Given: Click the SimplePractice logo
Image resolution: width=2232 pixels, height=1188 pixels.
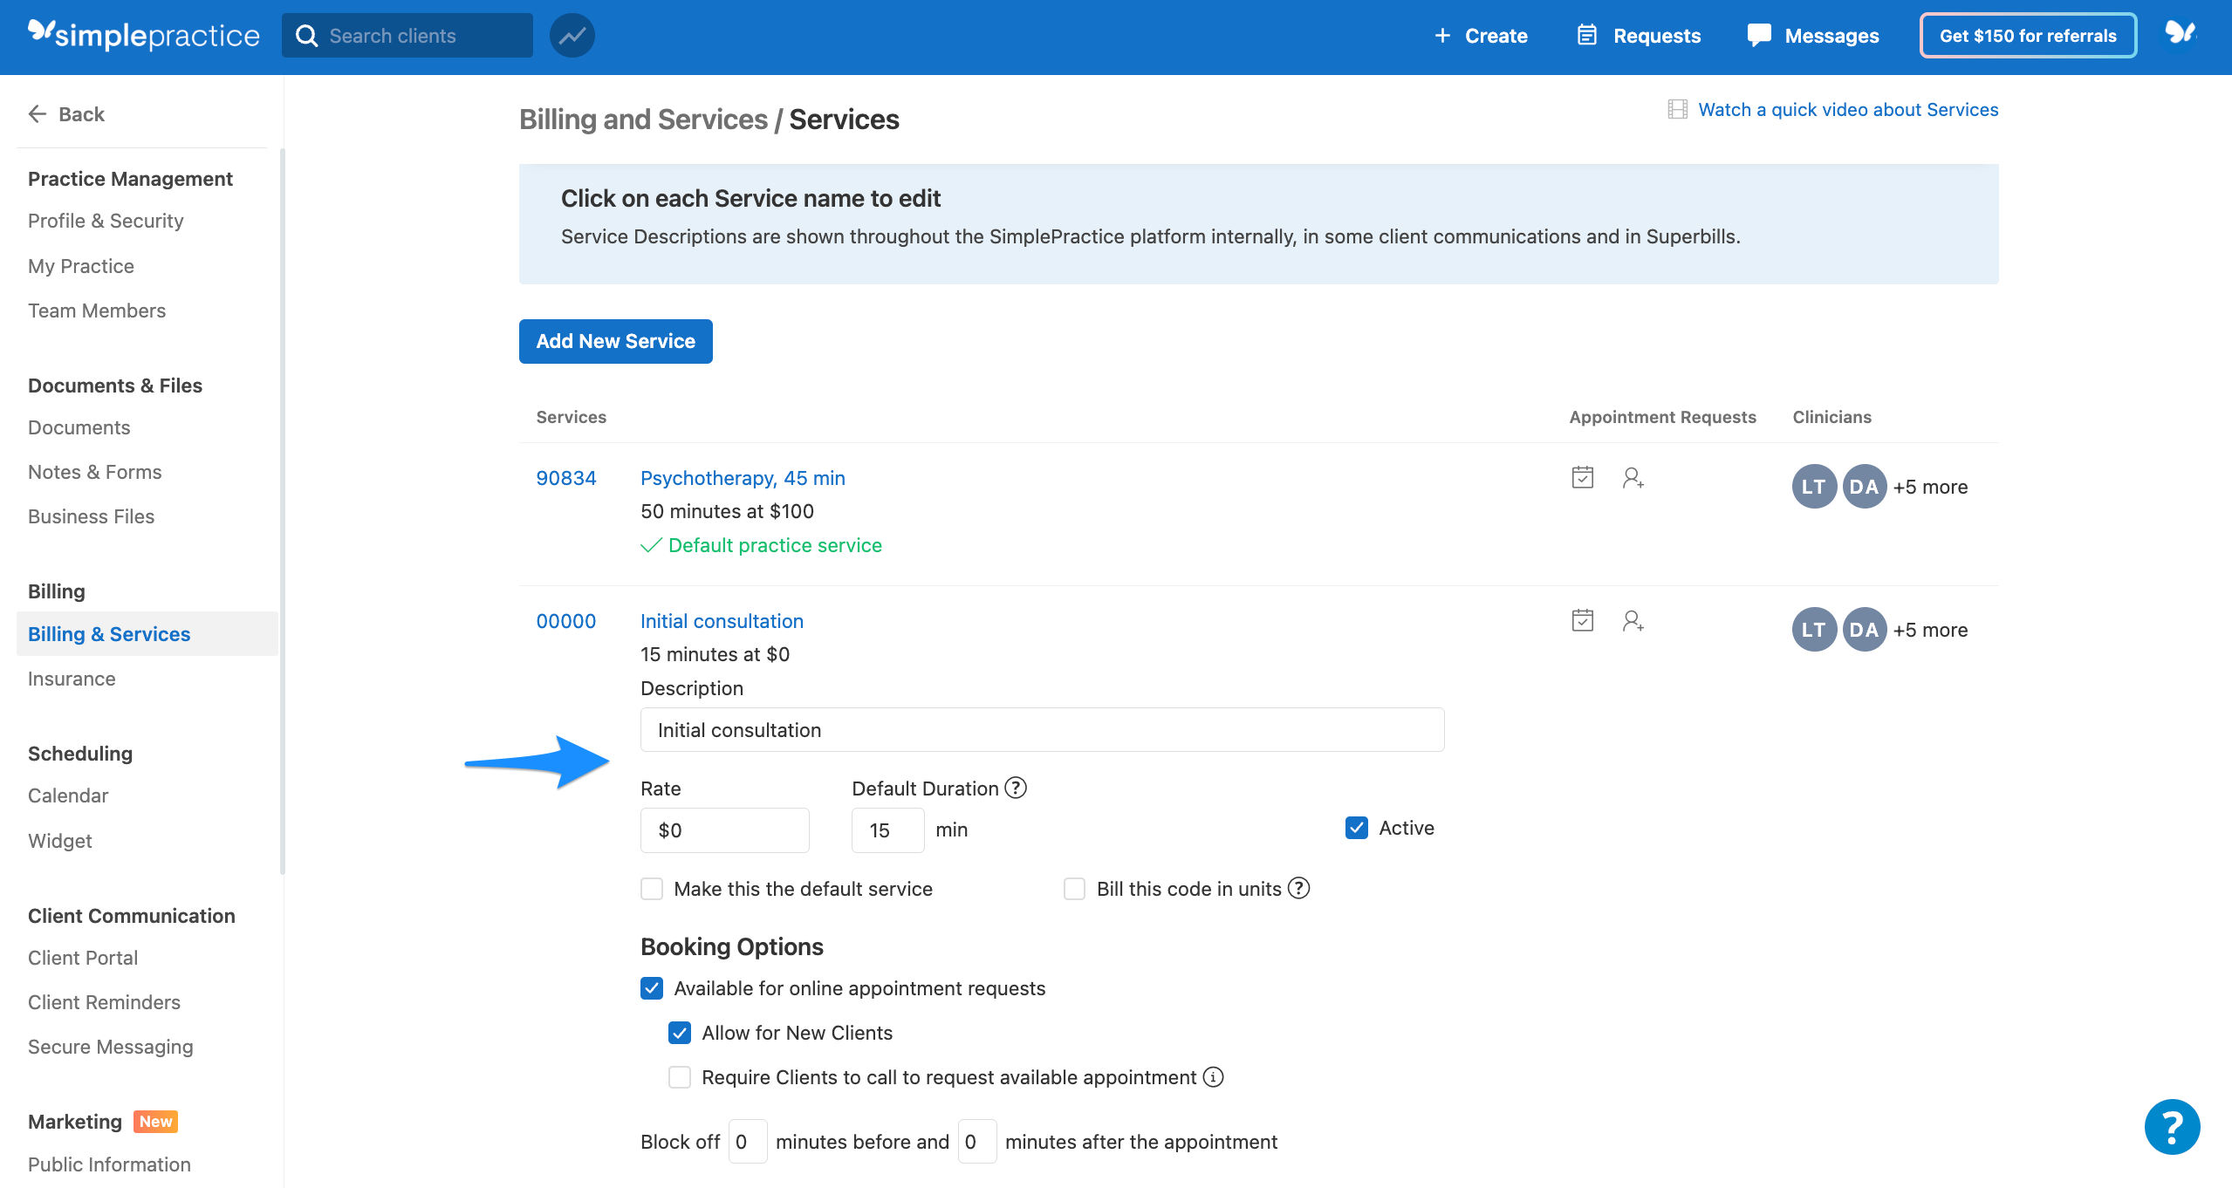Looking at the screenshot, I should coord(142,35).
